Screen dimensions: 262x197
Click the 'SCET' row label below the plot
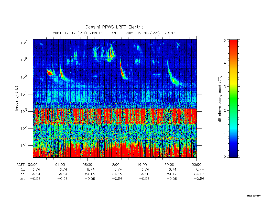point(20,165)
